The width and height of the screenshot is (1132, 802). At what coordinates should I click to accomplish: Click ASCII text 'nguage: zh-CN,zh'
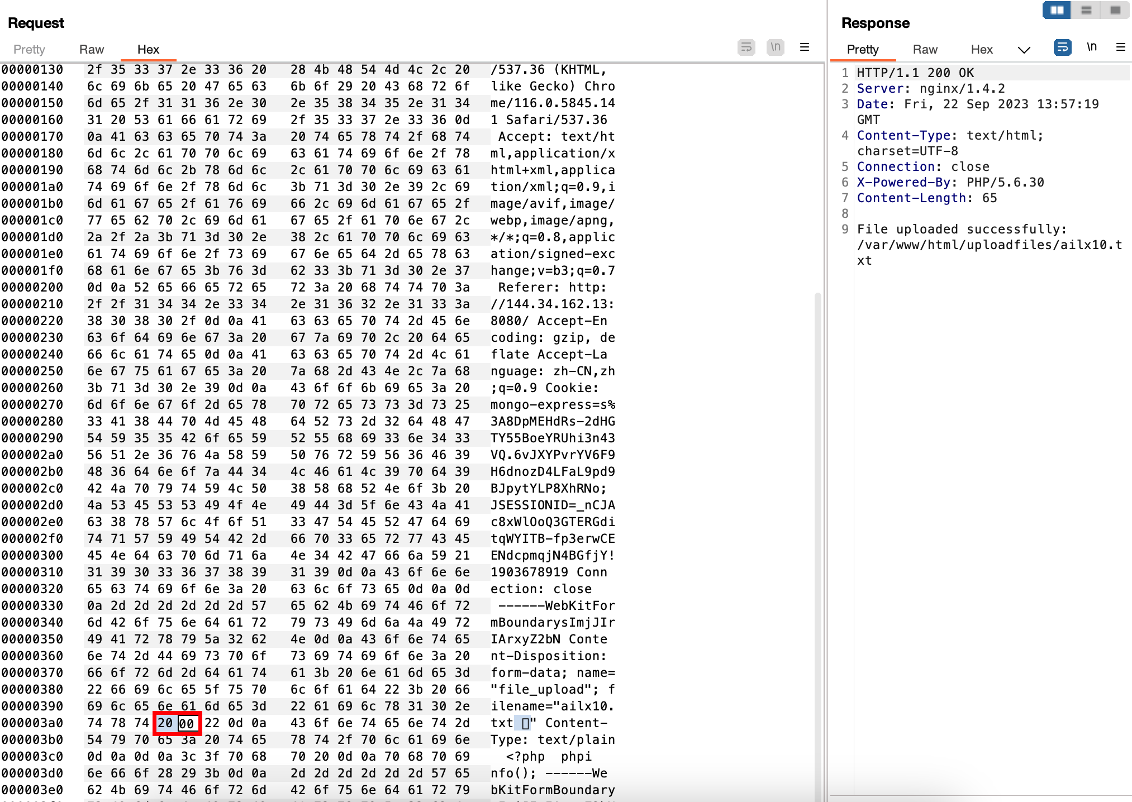pyautogui.click(x=553, y=371)
